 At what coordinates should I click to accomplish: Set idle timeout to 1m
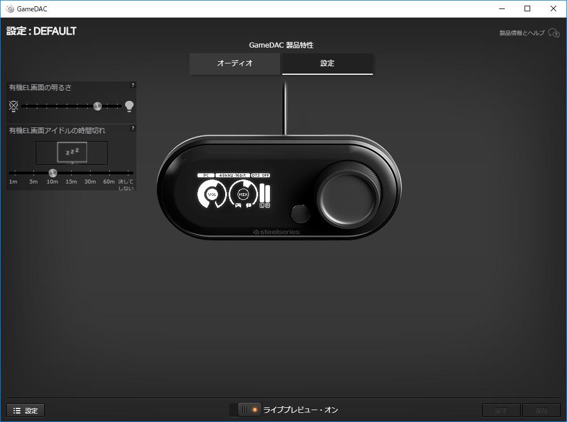(x=13, y=182)
